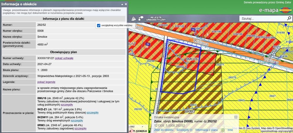Click openstreetmap.org/copyright attribution link

pos(277,131)
